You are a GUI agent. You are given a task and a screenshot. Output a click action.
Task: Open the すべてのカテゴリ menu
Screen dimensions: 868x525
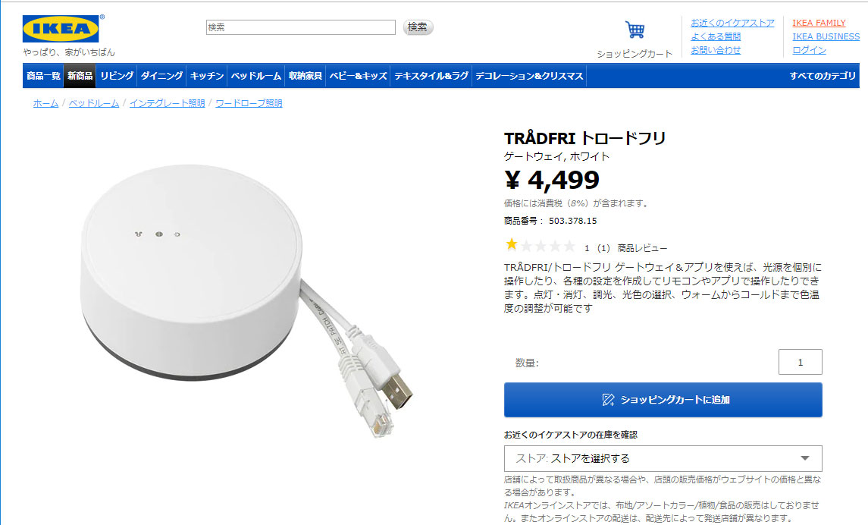(822, 76)
